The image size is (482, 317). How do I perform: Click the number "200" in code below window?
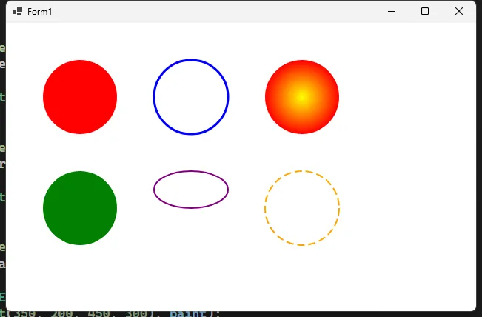(62, 313)
